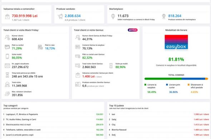Select the Laptopuri, IT, Birotica si Papetarie row
The height and width of the screenshot is (139, 211).
coord(53,114)
